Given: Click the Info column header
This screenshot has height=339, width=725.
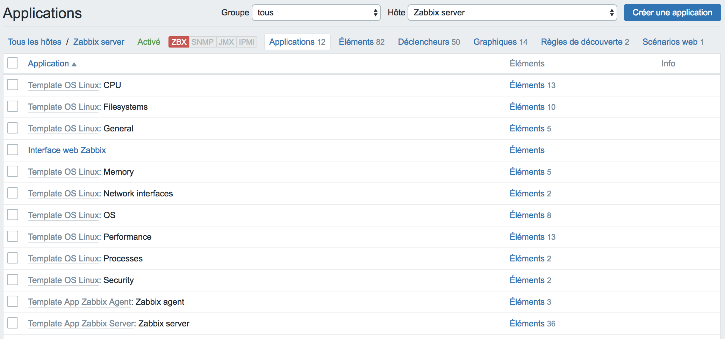Looking at the screenshot, I should coord(668,64).
